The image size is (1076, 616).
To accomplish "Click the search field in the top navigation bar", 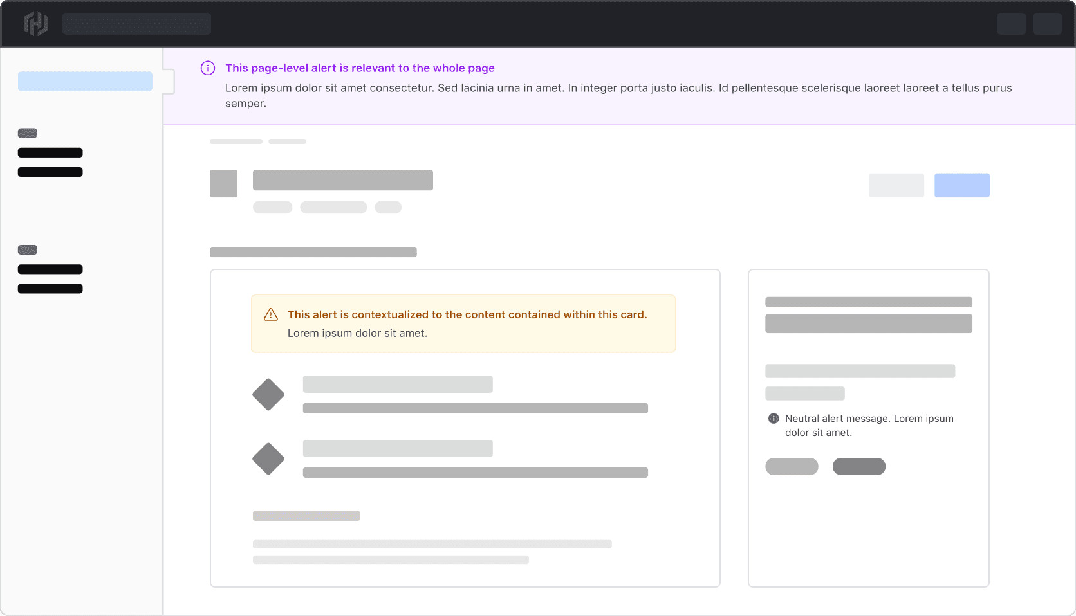I will tap(137, 23).
